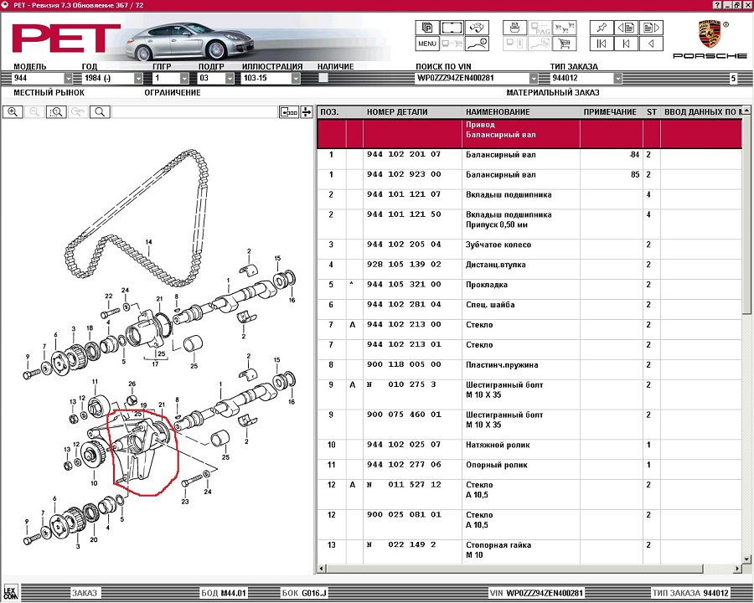This screenshot has height=603, width=754.
Task: Click the zoom in magnifier icon
Action: pos(13,111)
